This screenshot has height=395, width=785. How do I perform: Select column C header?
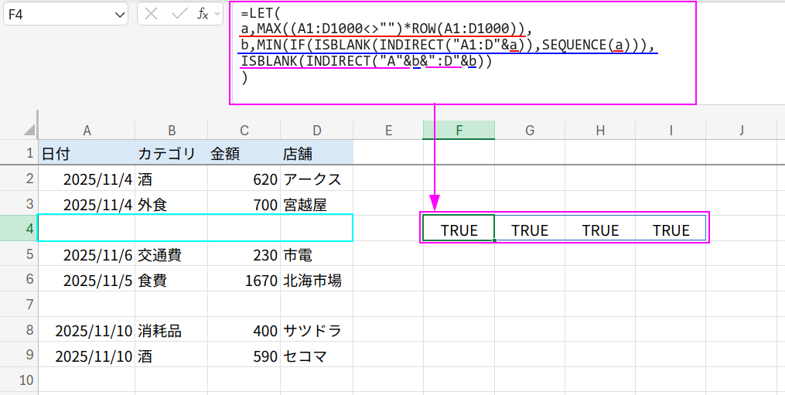pyautogui.click(x=244, y=130)
